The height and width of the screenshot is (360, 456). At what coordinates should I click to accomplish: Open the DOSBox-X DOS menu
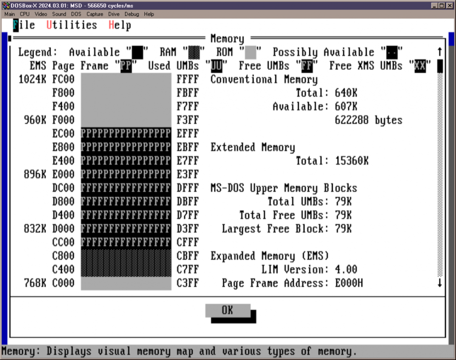(76, 14)
